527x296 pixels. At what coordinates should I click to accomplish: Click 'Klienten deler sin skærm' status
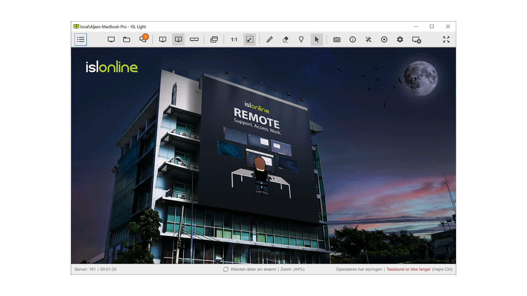(253, 269)
